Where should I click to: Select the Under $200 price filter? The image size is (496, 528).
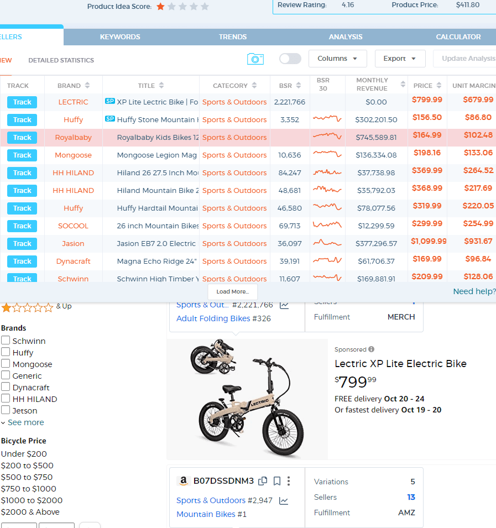click(24, 454)
